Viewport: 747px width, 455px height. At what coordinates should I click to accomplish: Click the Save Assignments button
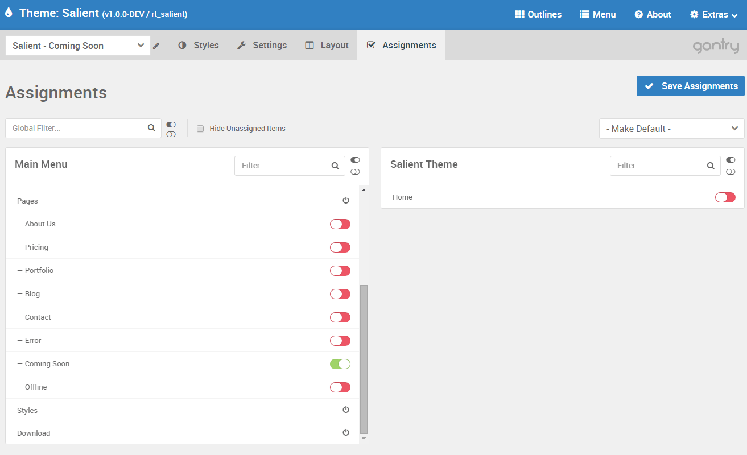coord(691,86)
